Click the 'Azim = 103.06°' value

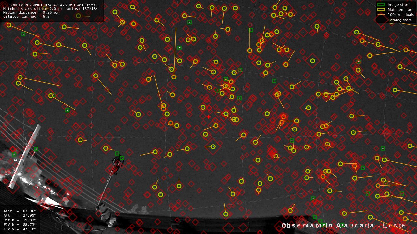click(20, 211)
